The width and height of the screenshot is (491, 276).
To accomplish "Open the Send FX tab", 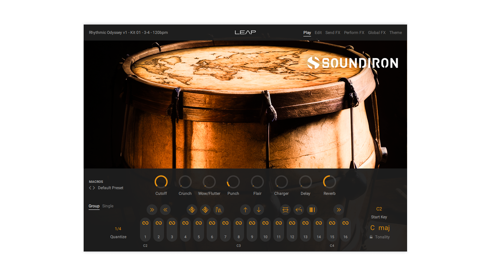I will pyautogui.click(x=333, y=33).
